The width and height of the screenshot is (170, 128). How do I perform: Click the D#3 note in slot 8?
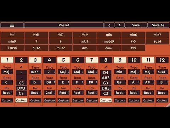click(106, 88)
